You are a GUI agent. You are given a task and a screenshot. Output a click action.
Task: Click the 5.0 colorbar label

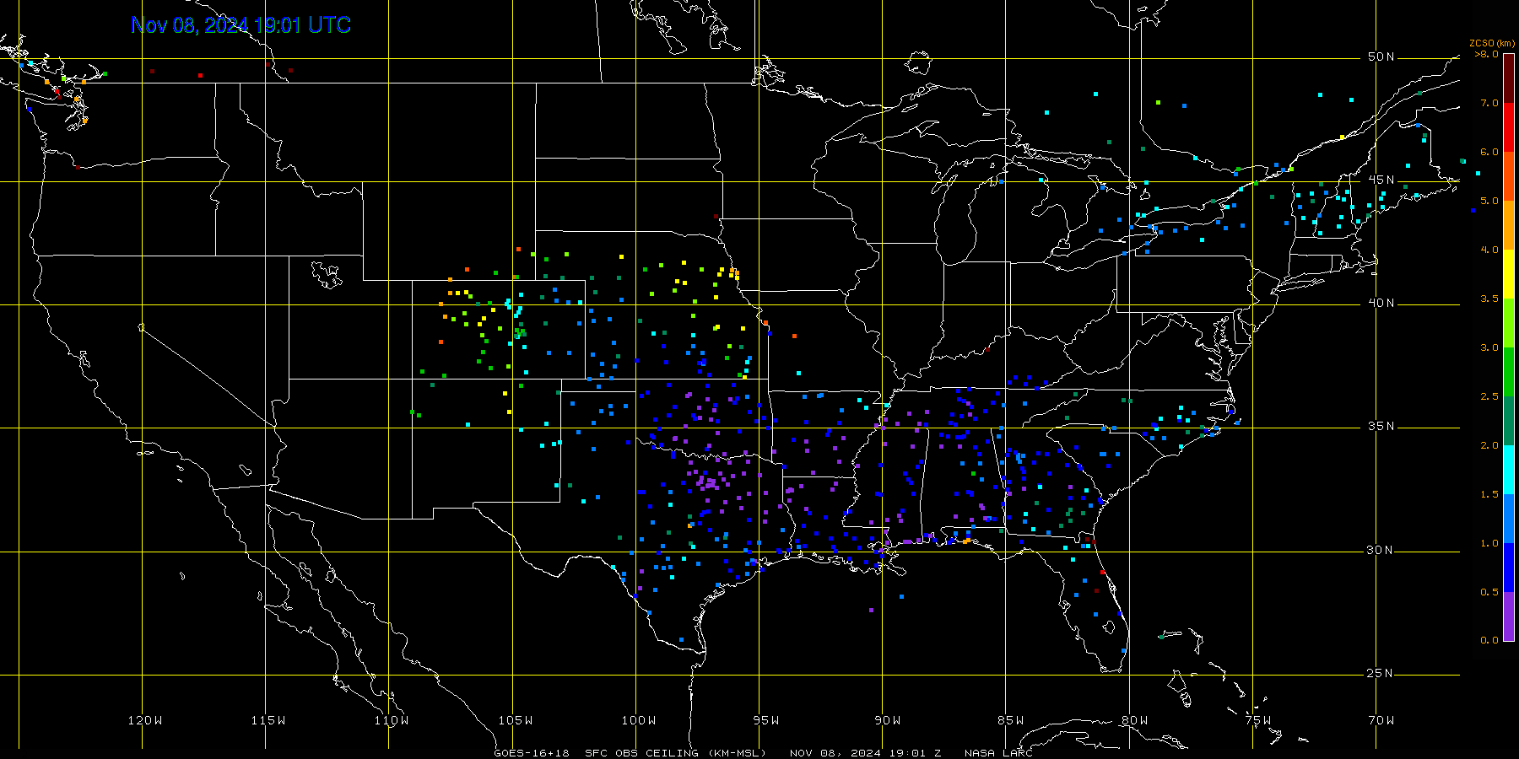click(1489, 201)
